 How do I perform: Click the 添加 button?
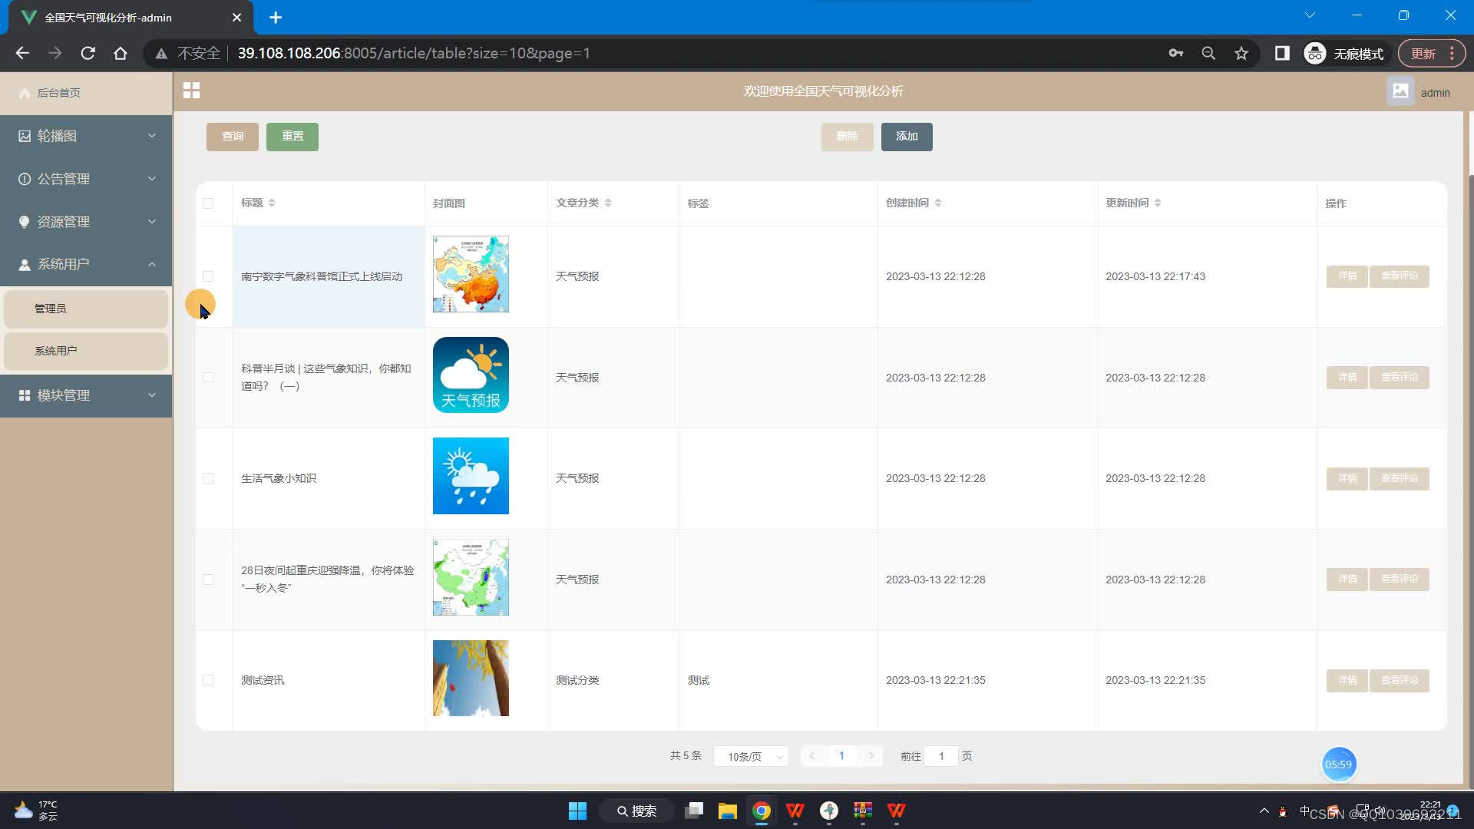pyautogui.click(x=907, y=137)
